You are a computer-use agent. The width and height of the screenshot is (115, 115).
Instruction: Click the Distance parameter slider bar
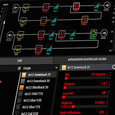pos(87,87)
